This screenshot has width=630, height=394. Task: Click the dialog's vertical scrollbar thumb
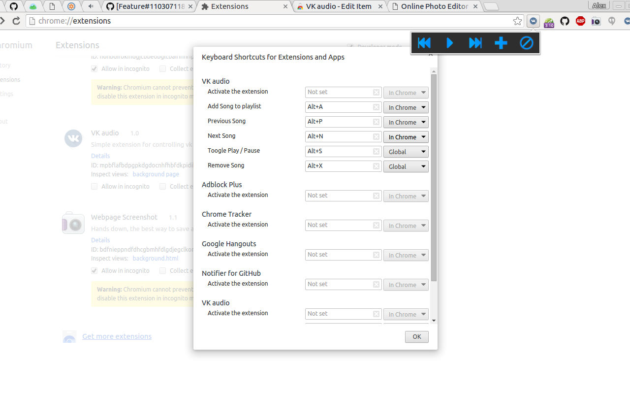click(x=434, y=178)
